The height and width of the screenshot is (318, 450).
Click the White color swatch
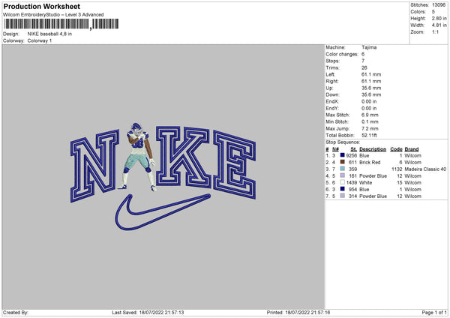pyautogui.click(x=343, y=182)
